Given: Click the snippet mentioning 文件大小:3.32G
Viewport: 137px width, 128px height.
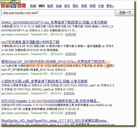Looking at the screenshot, I should [x=57, y=29].
